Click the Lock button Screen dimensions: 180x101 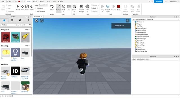coord(94,8)
